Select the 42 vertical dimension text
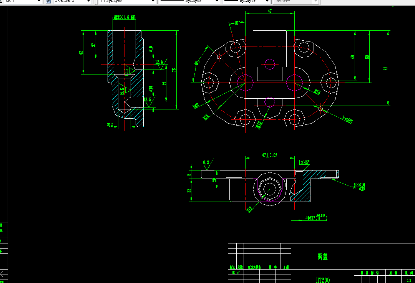This screenshot has height=283, width=415. coord(81,53)
